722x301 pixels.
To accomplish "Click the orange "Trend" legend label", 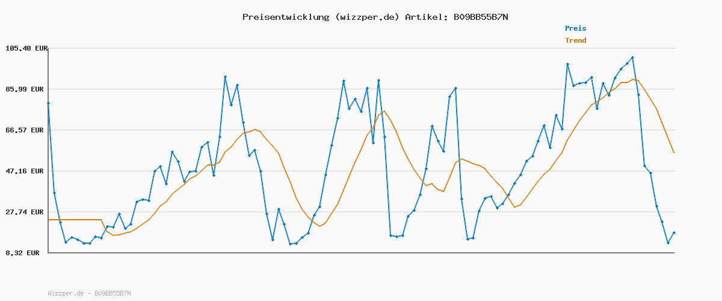I will click(x=575, y=40).
